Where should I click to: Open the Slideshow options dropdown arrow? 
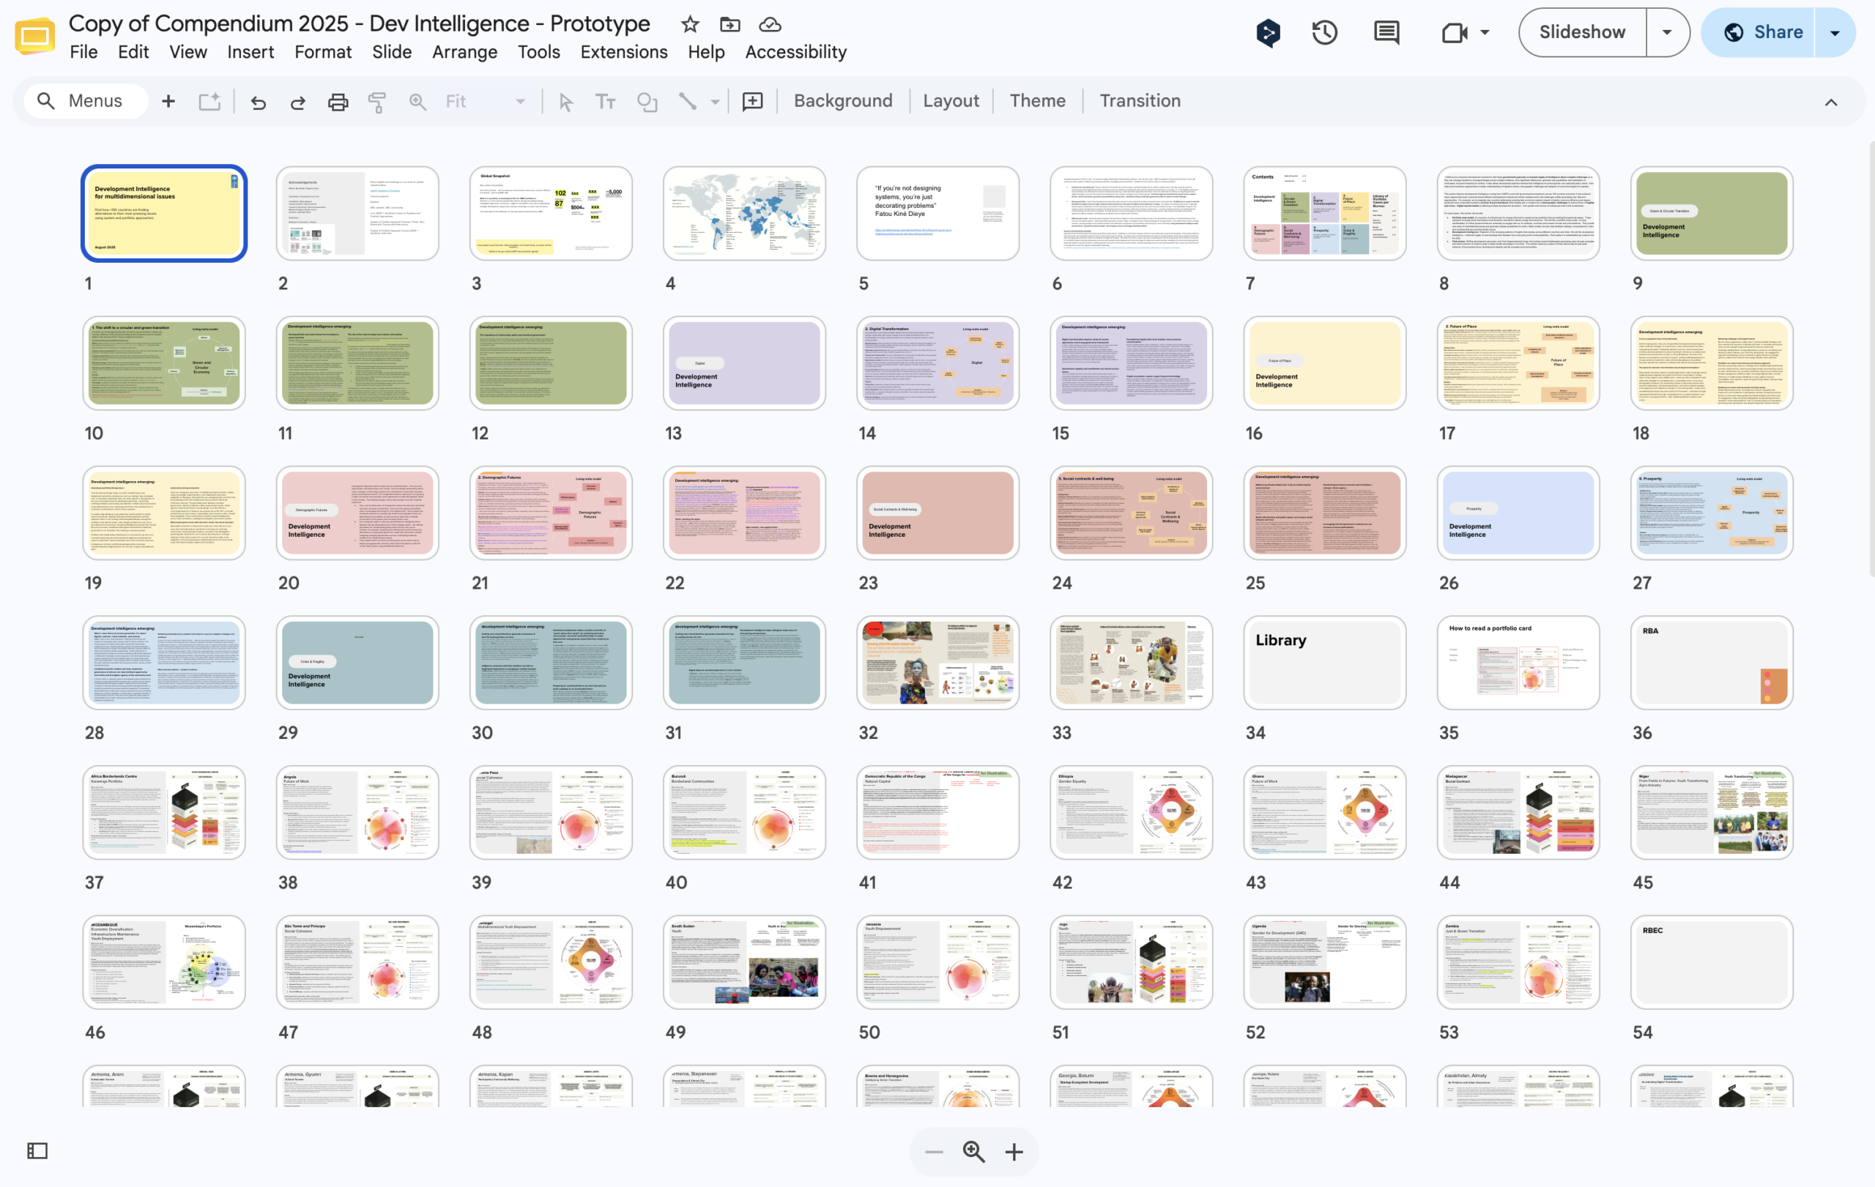[x=1667, y=33]
